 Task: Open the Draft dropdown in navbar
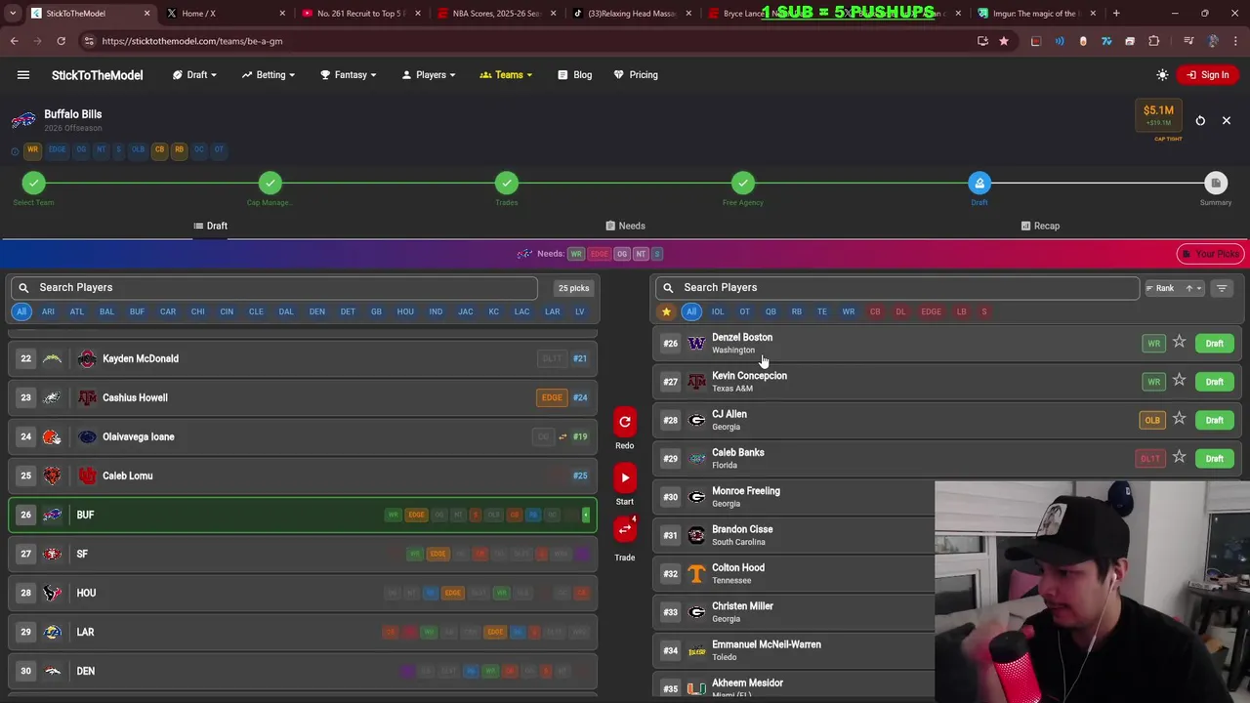(195, 75)
